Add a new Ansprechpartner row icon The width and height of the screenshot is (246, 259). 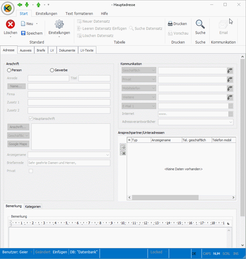click(123, 146)
